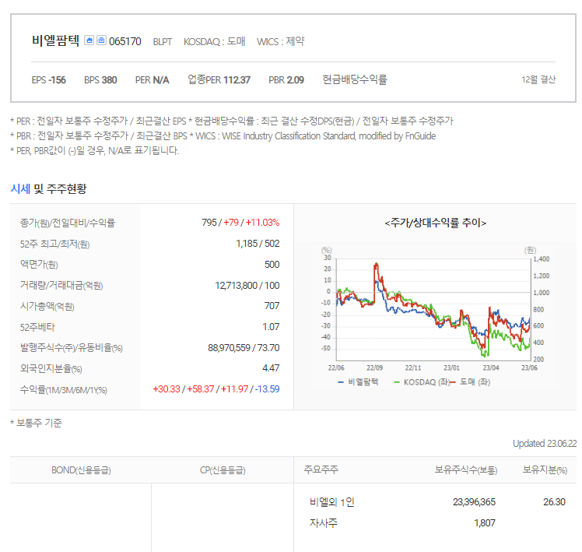Click the company name 비엘팜텍
Image resolution: width=582 pixels, height=552 pixels.
click(55, 40)
